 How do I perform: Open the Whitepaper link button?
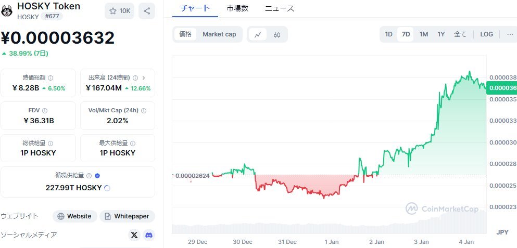pos(127,216)
